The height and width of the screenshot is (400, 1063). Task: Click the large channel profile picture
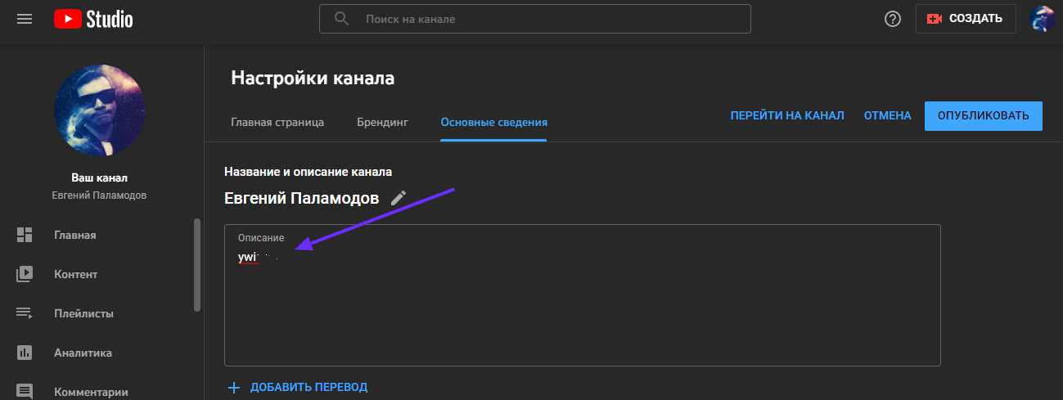(x=100, y=110)
